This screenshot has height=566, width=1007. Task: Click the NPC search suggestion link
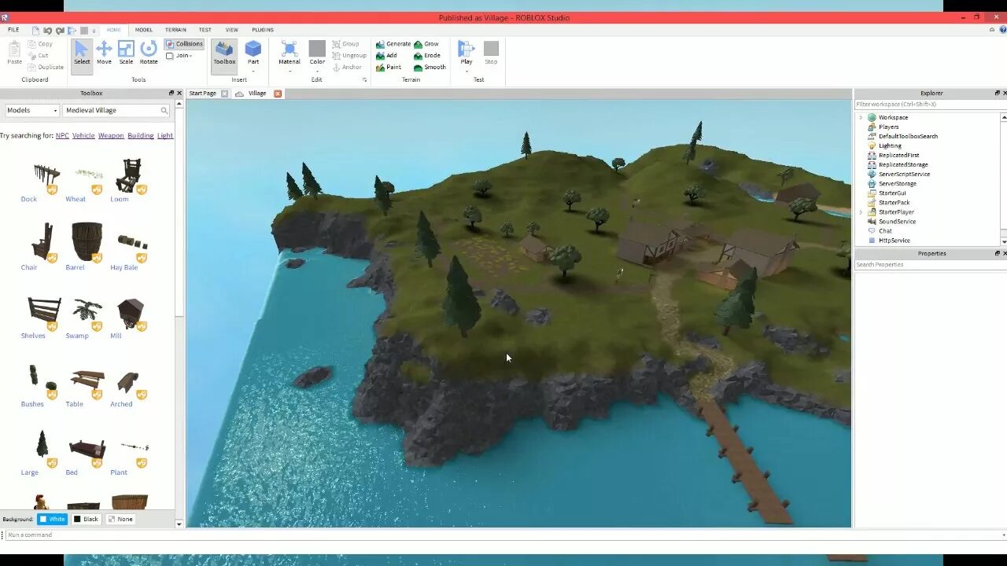62,135
